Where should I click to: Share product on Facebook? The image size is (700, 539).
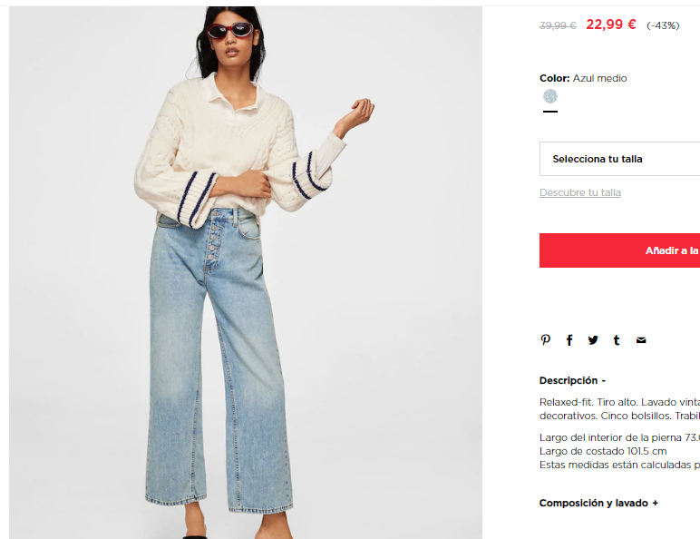(569, 340)
